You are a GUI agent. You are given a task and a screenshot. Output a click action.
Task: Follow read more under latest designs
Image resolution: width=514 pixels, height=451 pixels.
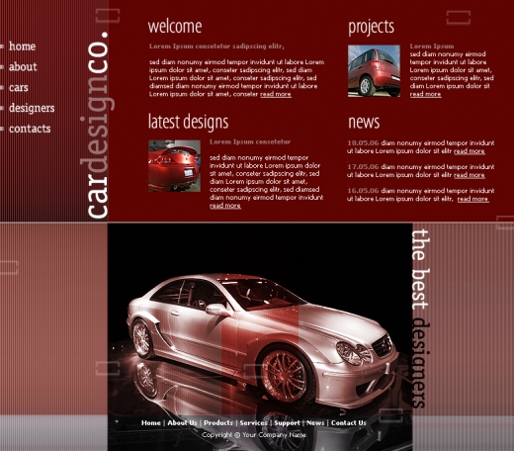225,206
